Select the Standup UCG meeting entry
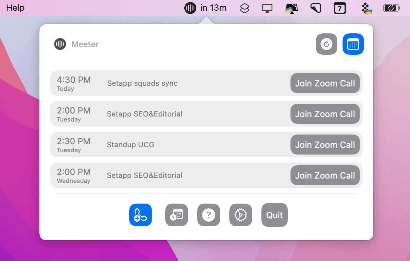Viewport: 410px width, 261px height. [x=167, y=145]
